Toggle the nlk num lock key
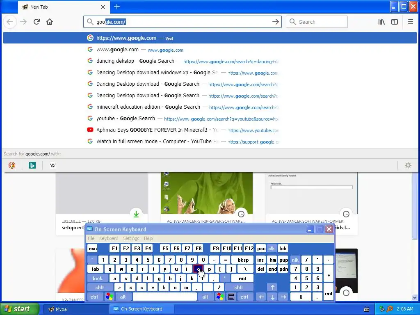 click(295, 260)
